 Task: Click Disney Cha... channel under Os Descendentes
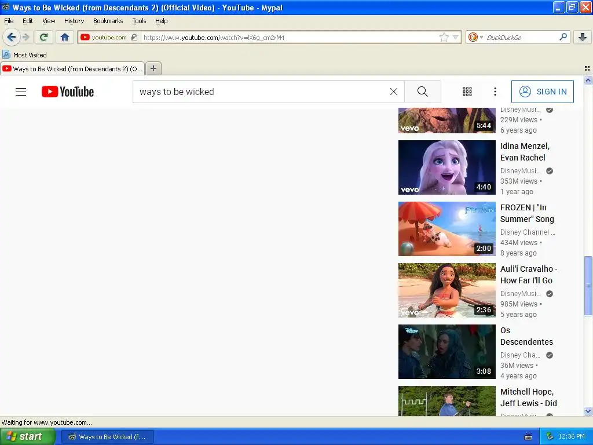(x=520, y=355)
